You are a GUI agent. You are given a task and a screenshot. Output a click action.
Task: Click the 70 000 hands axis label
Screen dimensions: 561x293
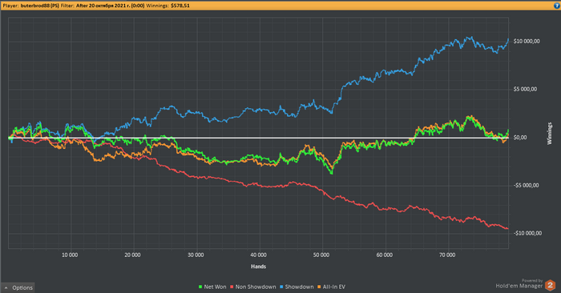point(447,255)
